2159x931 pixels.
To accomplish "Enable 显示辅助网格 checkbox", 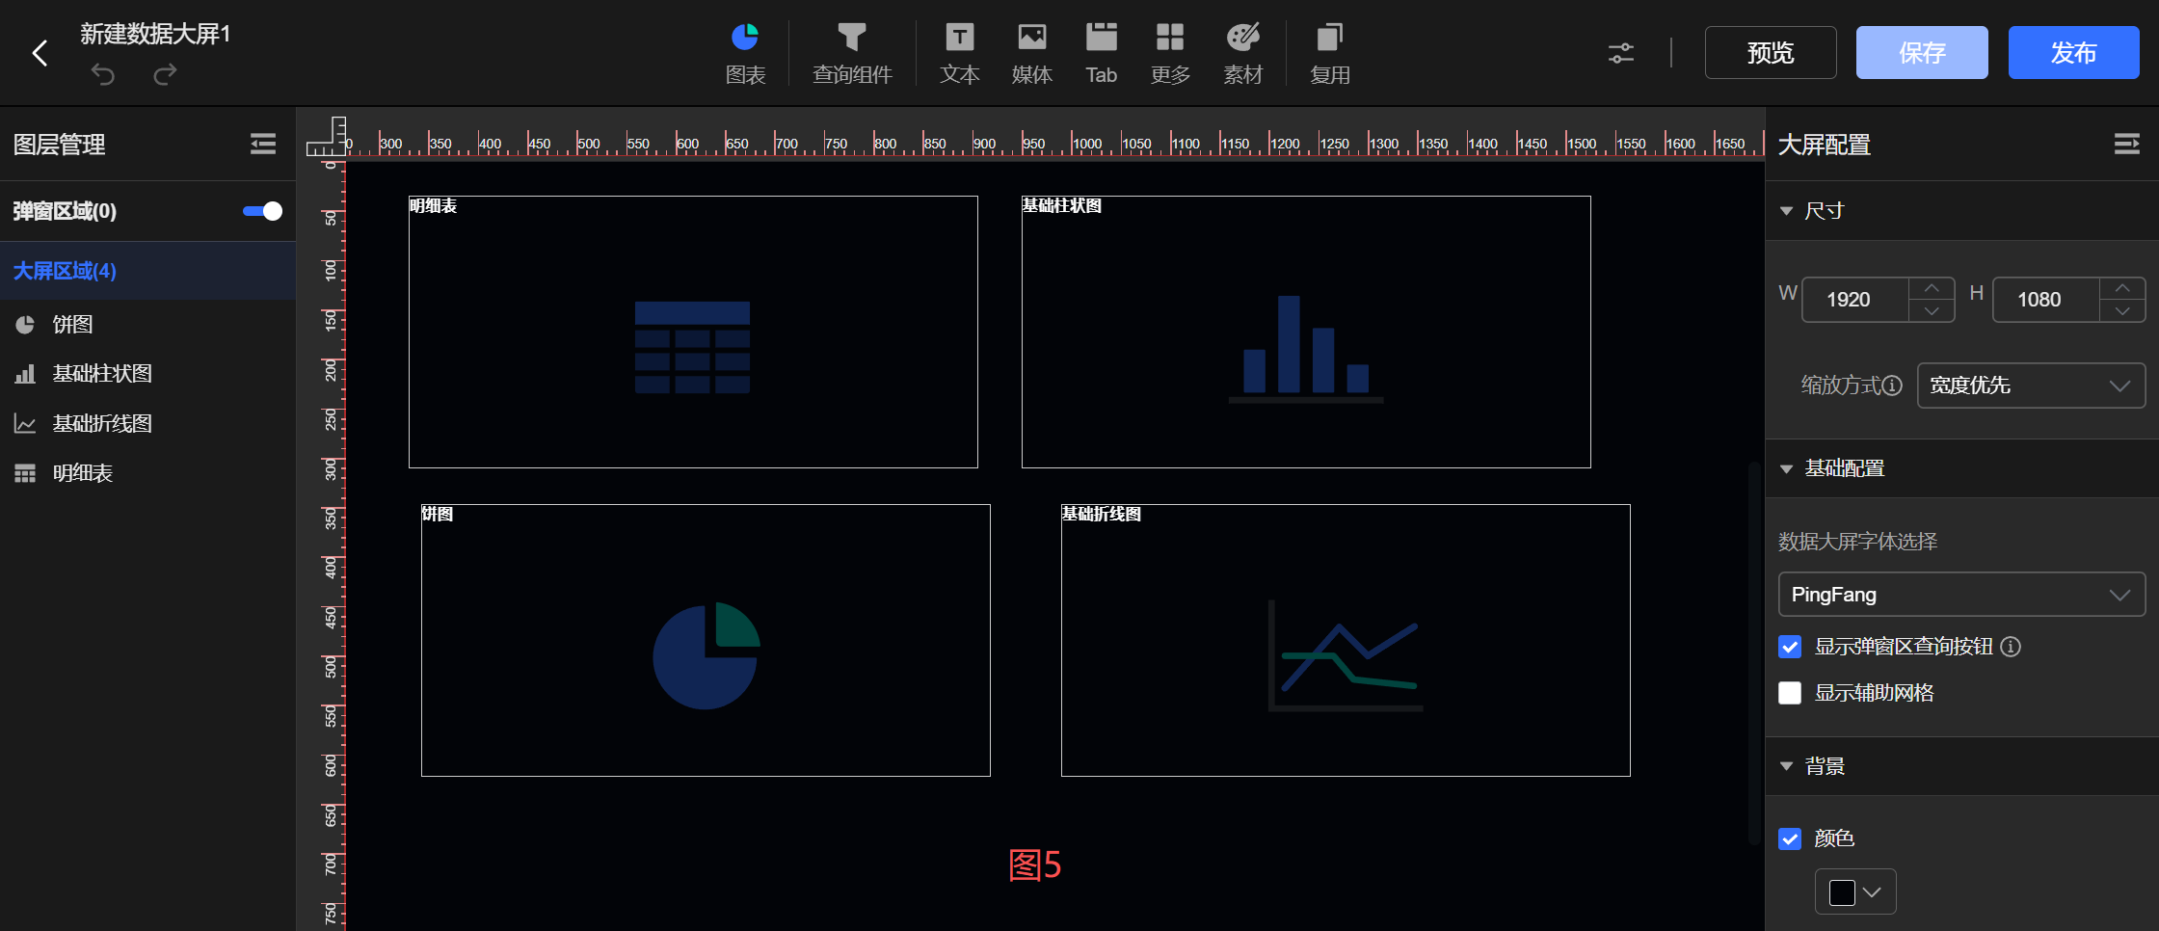I will [x=1790, y=693].
